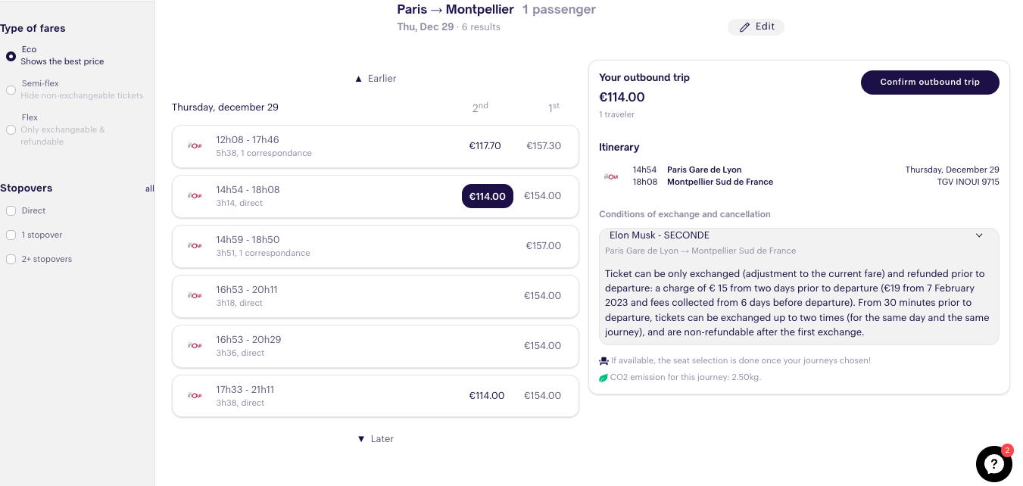Click the pencil Edit icon
This screenshot has height=486, width=1023.
coord(745,27)
